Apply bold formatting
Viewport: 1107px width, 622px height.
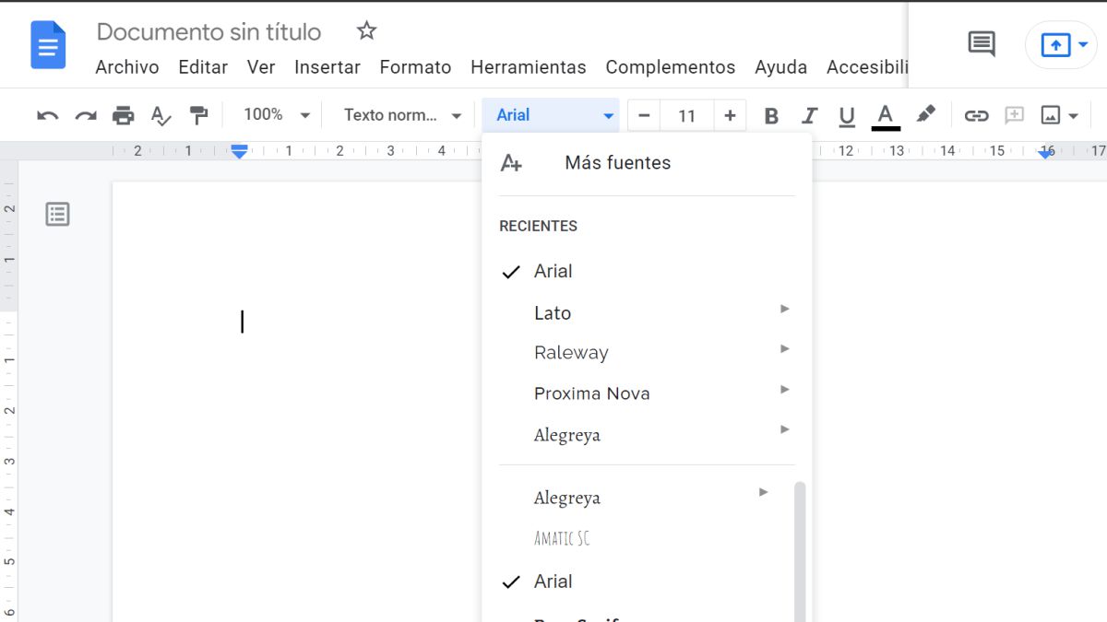point(771,114)
